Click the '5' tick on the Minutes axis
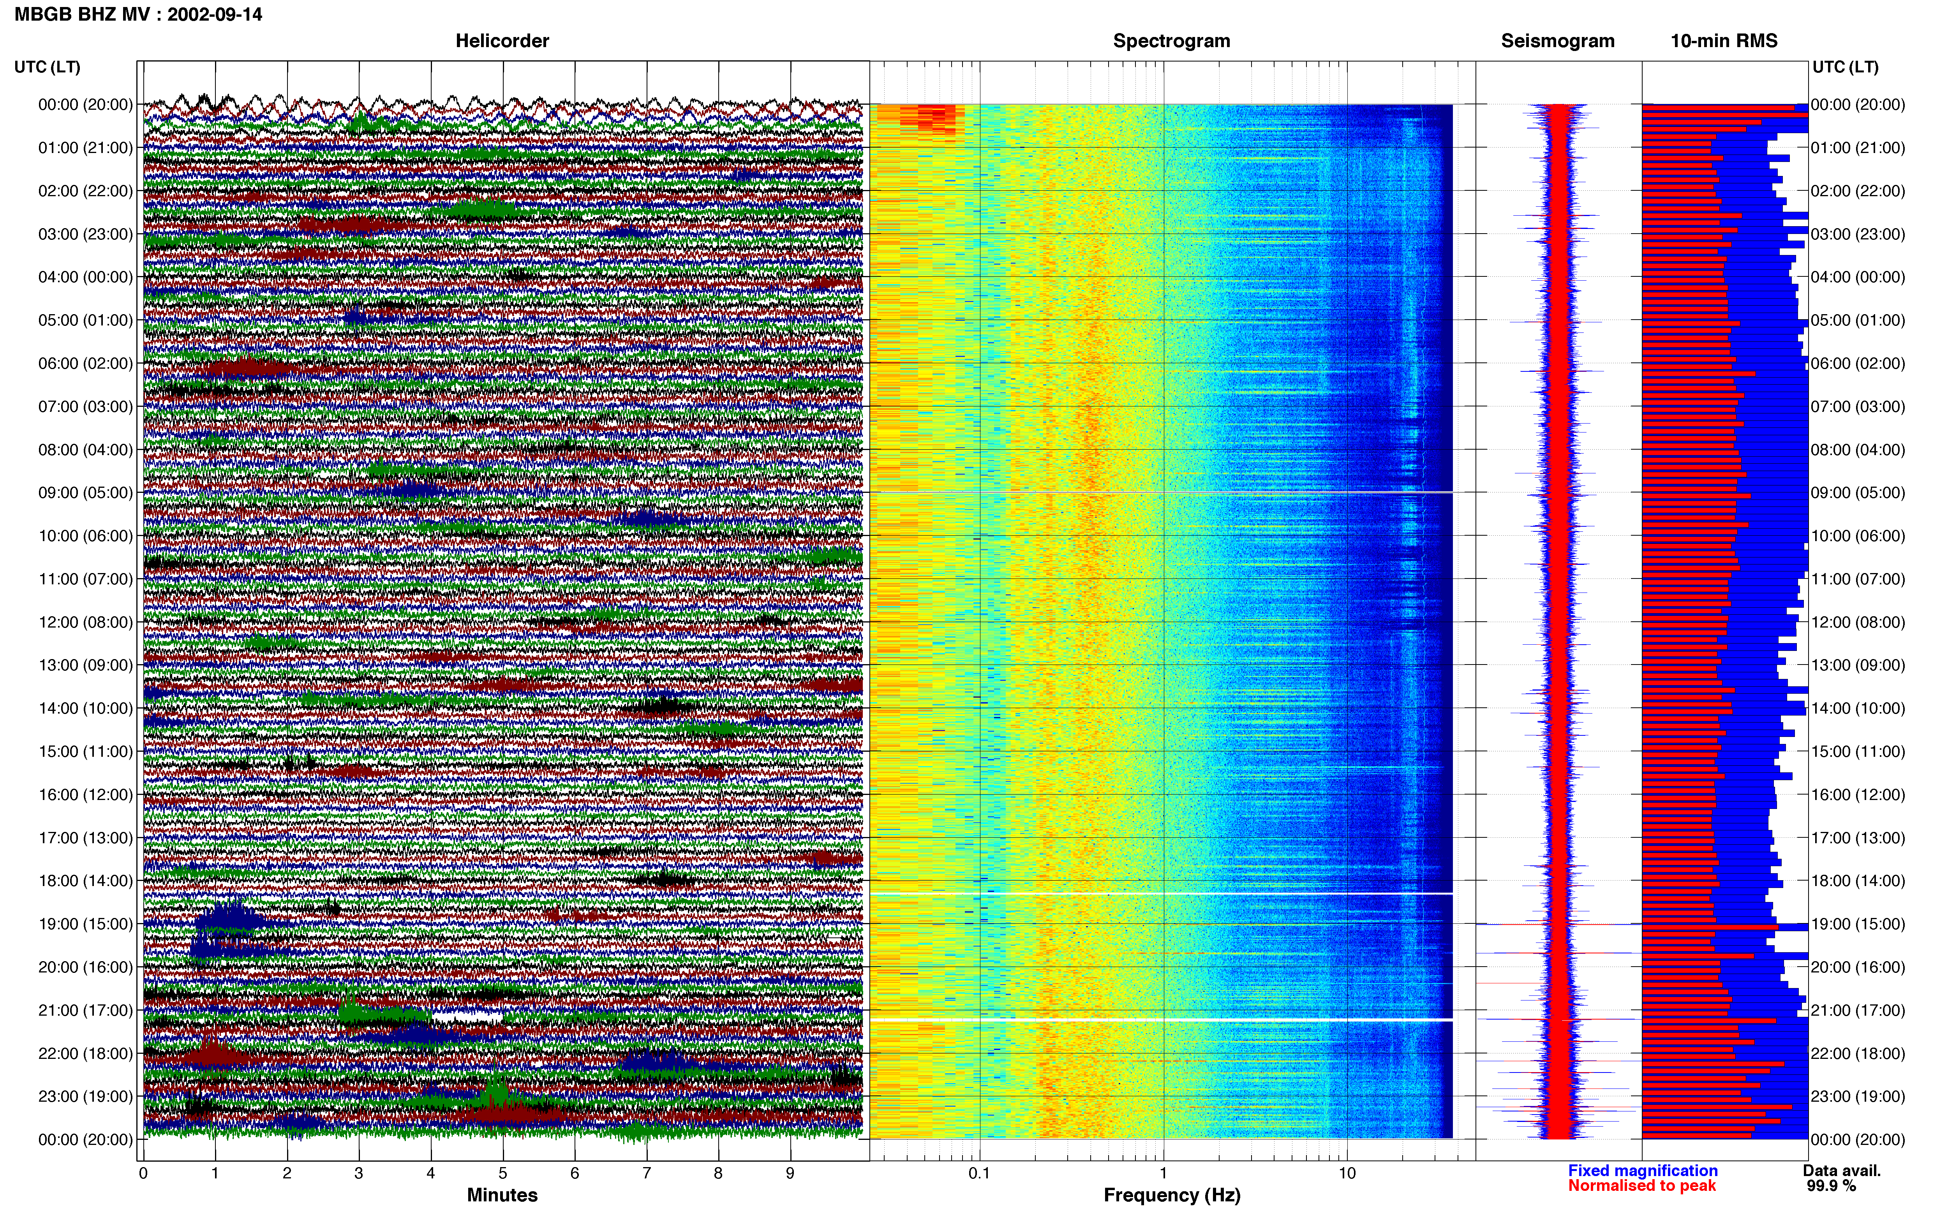Screen dimensions: 1955x1222 point(503,1173)
